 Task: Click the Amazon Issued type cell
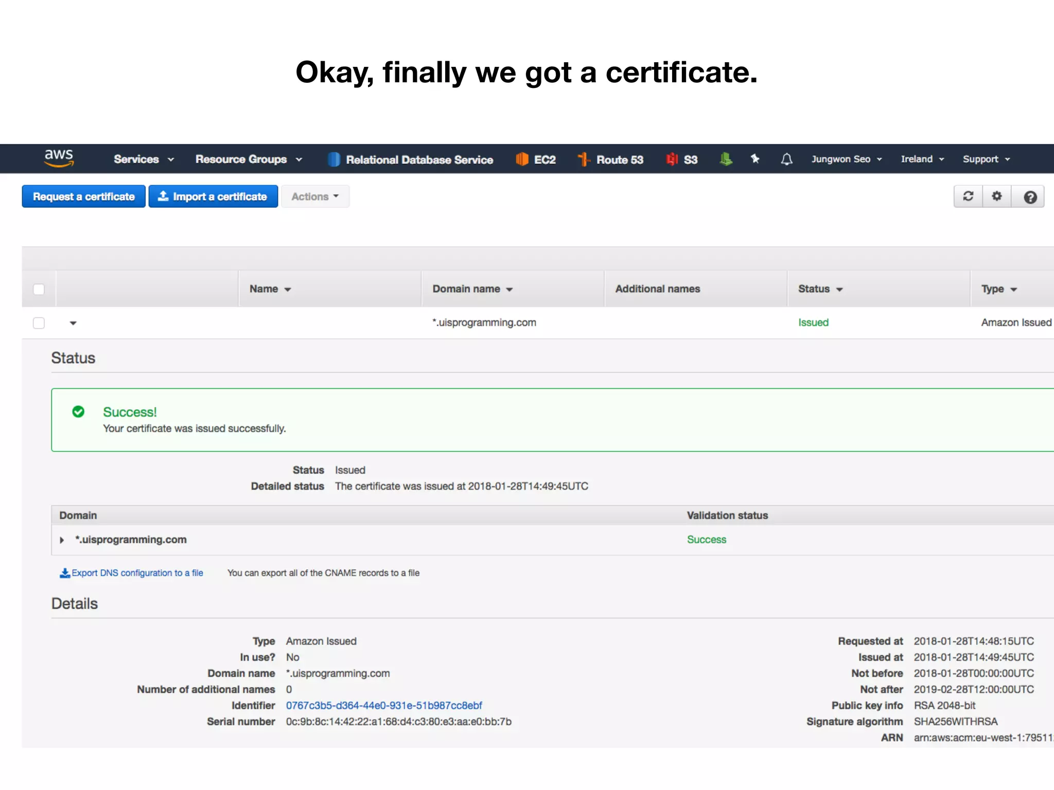[1016, 322]
